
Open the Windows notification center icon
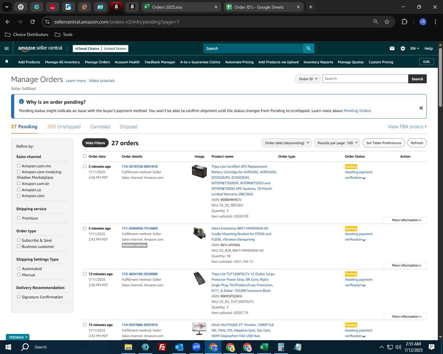[x=432, y=347]
